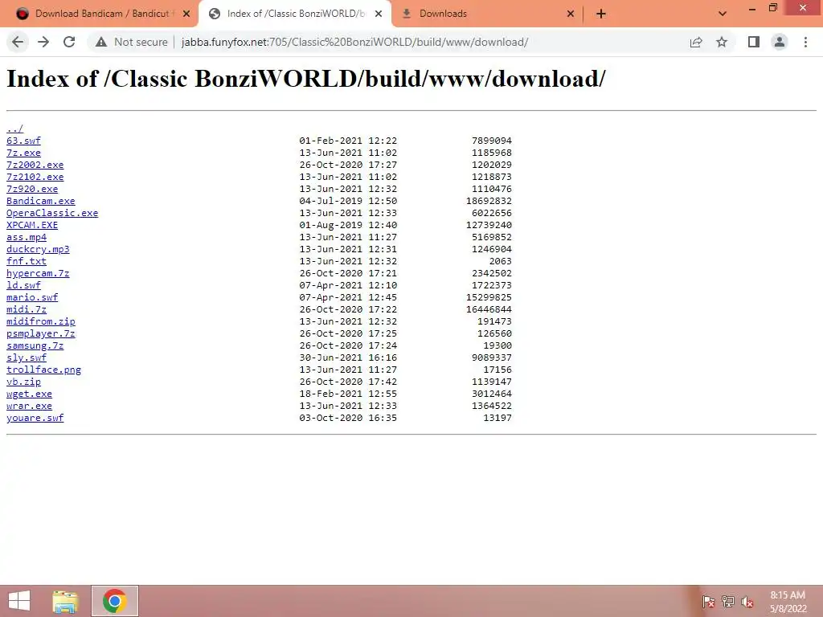Open the 7z920.exe link

[32, 189]
